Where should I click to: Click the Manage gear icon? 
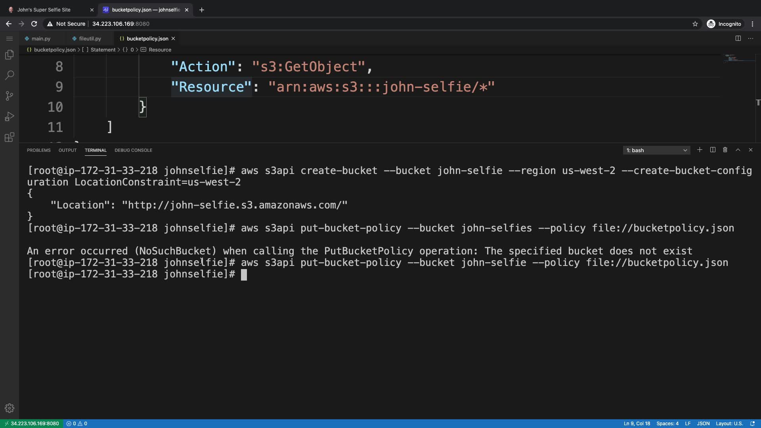pyautogui.click(x=10, y=408)
